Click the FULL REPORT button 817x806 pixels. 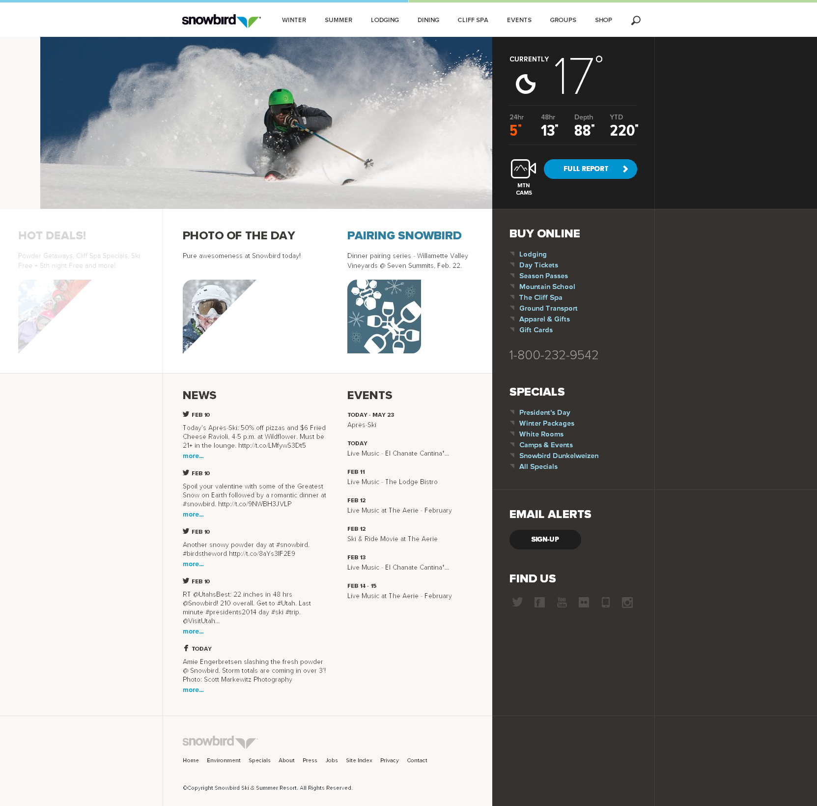point(591,169)
